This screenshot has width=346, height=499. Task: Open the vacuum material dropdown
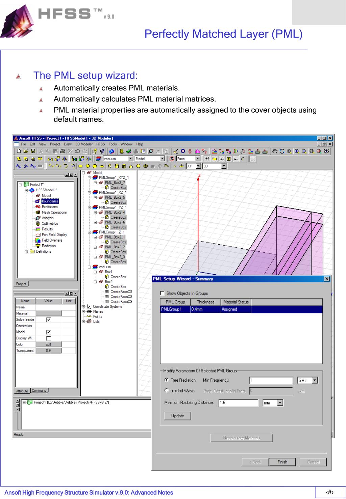(130, 159)
